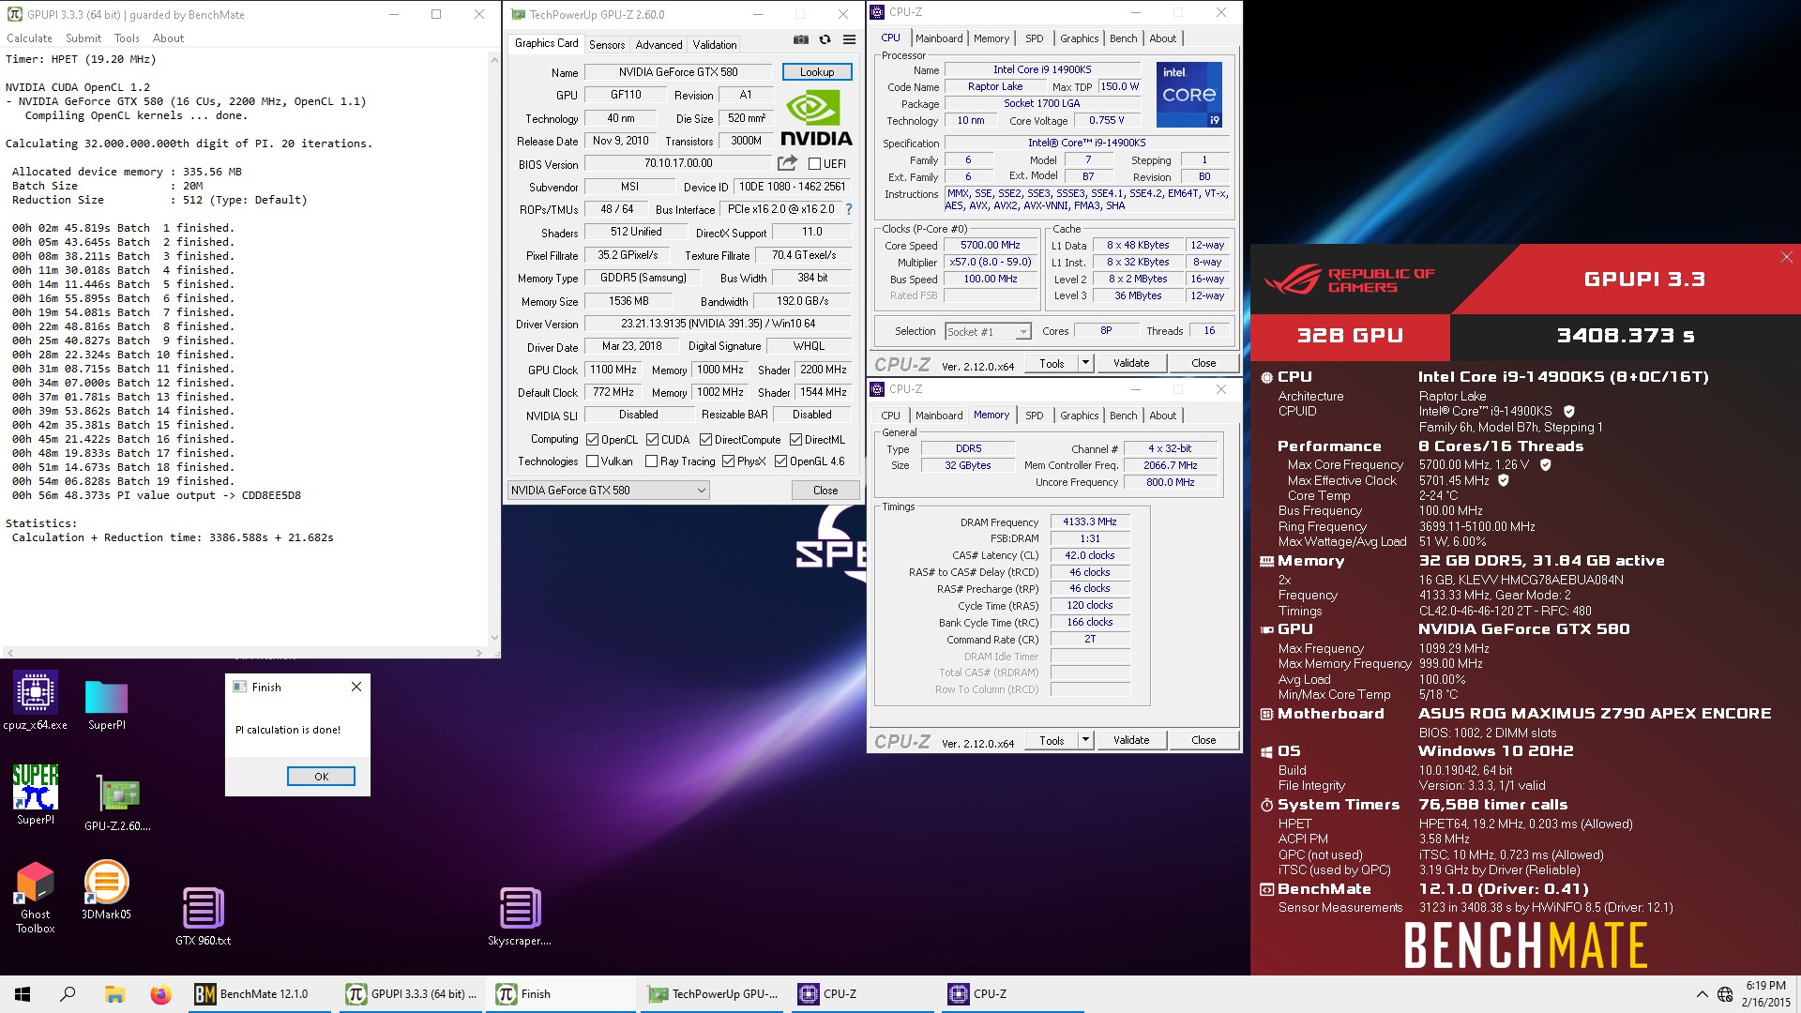Open the SPD tab in lower CPU-Z

pyautogui.click(x=1034, y=416)
